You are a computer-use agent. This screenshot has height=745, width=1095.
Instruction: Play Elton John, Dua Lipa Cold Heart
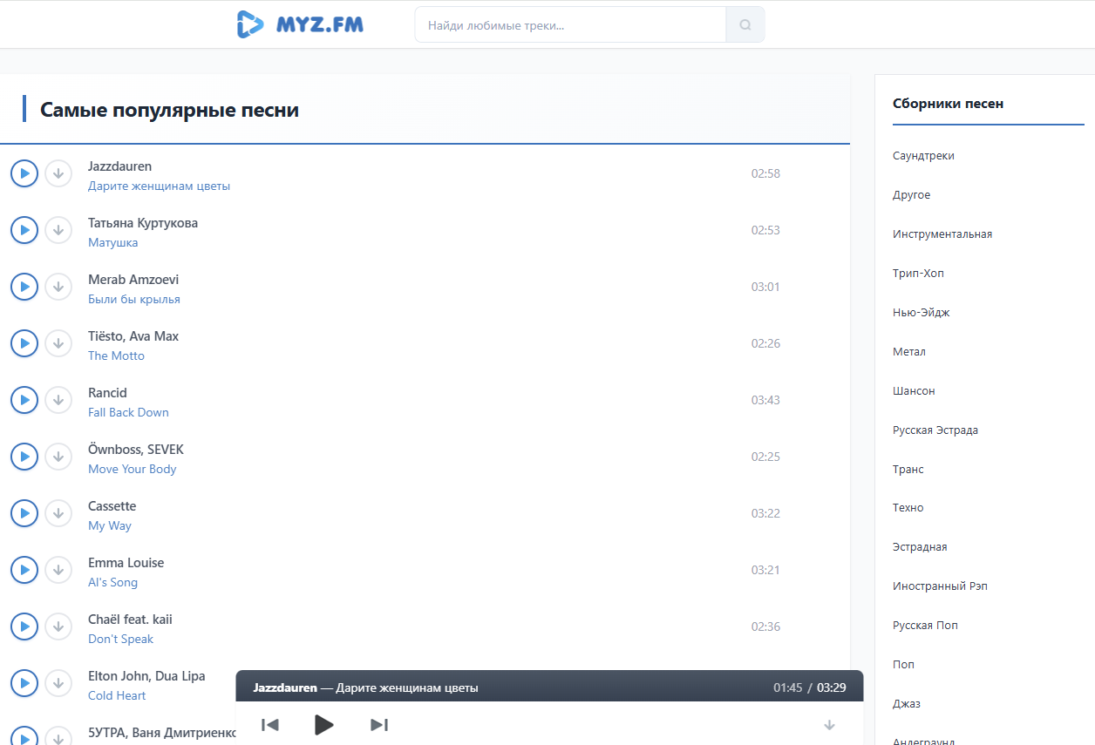click(24, 683)
